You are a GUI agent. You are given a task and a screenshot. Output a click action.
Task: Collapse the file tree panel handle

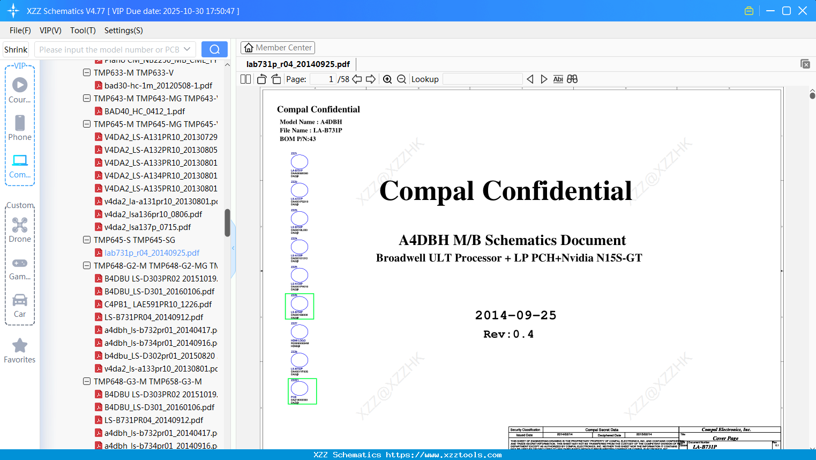tap(233, 248)
